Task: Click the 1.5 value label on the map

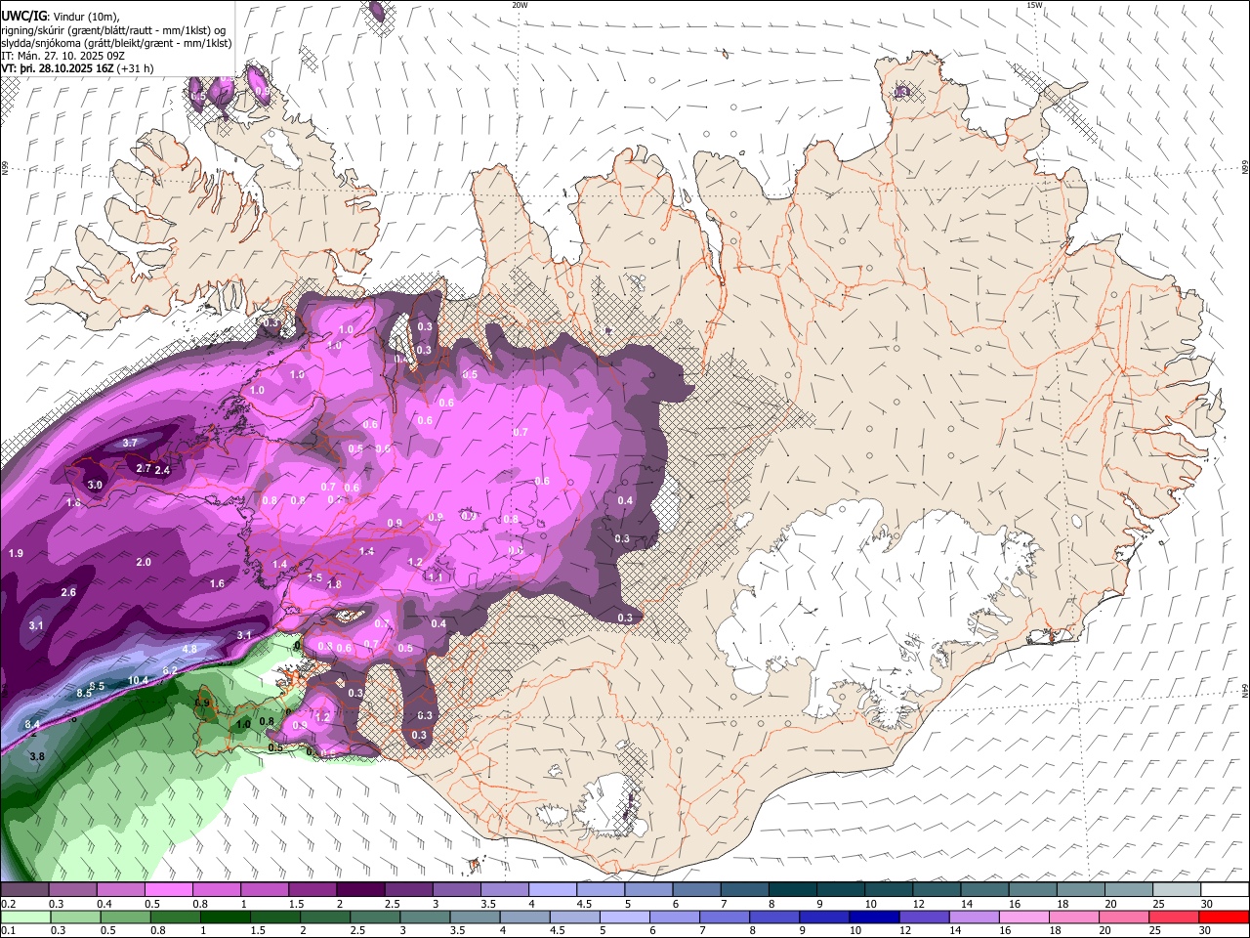Action: (x=314, y=578)
